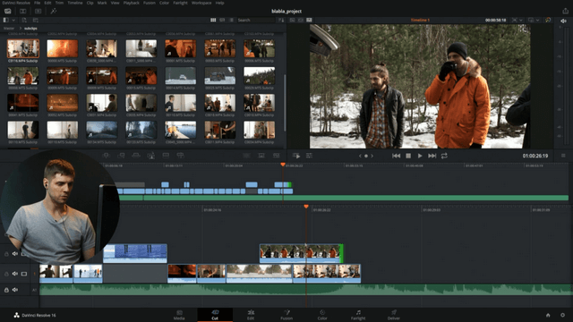Click the Smart Insert edit icon
Image resolution: width=573 pixels, height=322 pixels.
tap(106, 156)
